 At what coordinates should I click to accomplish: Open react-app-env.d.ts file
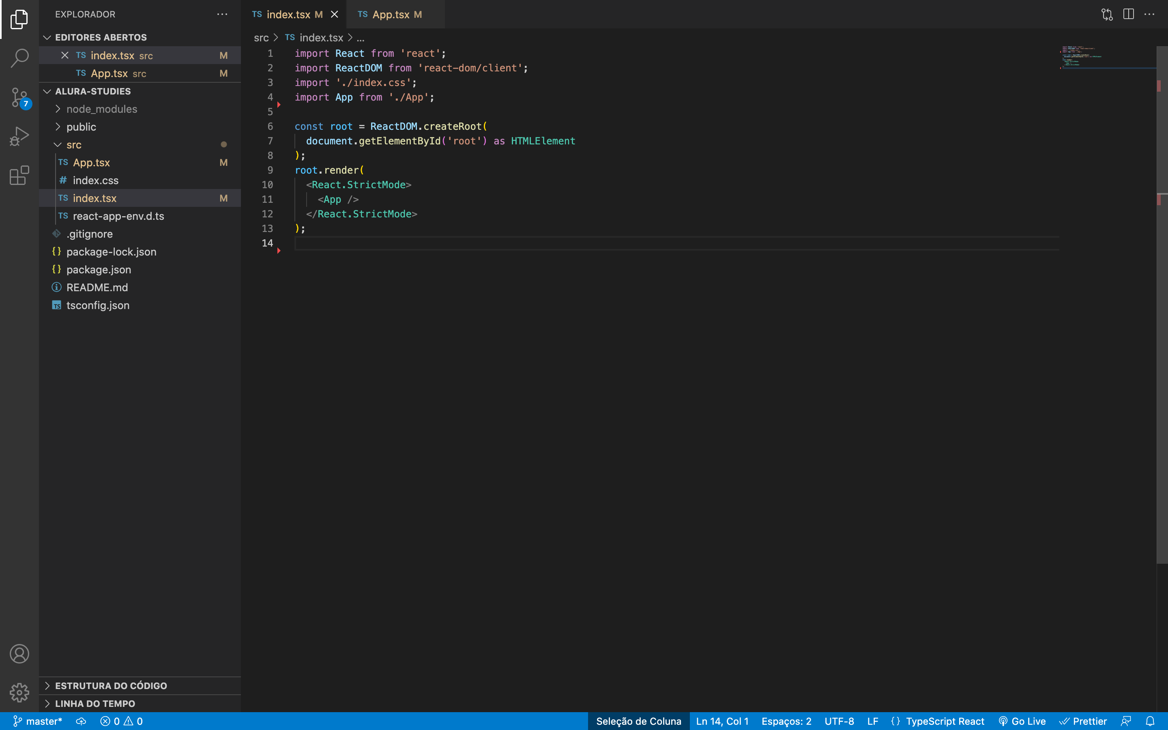click(x=140, y=216)
